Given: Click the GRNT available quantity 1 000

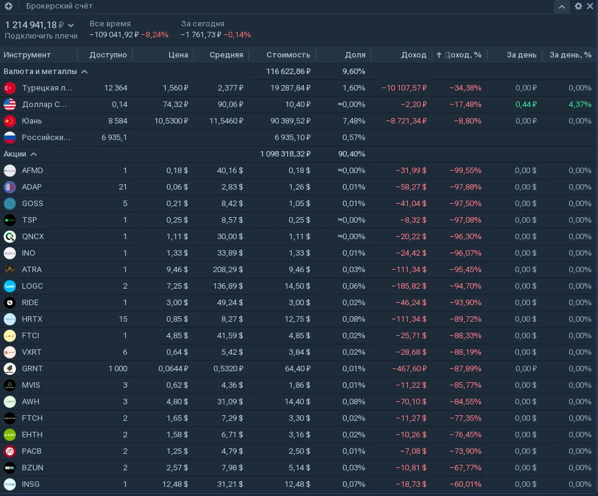Looking at the screenshot, I should [x=118, y=369].
